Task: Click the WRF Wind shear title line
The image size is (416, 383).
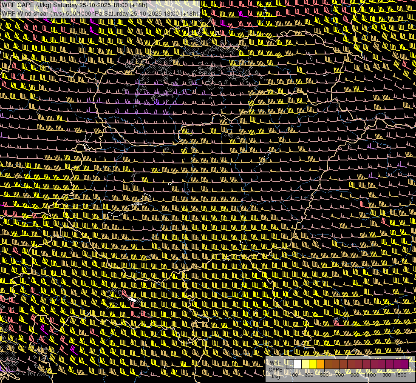Action: pos(100,14)
